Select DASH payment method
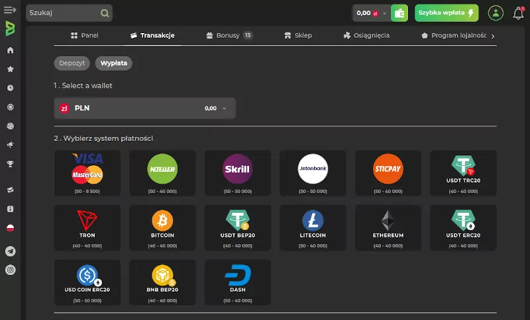The height and width of the screenshot is (320, 530). click(x=238, y=282)
